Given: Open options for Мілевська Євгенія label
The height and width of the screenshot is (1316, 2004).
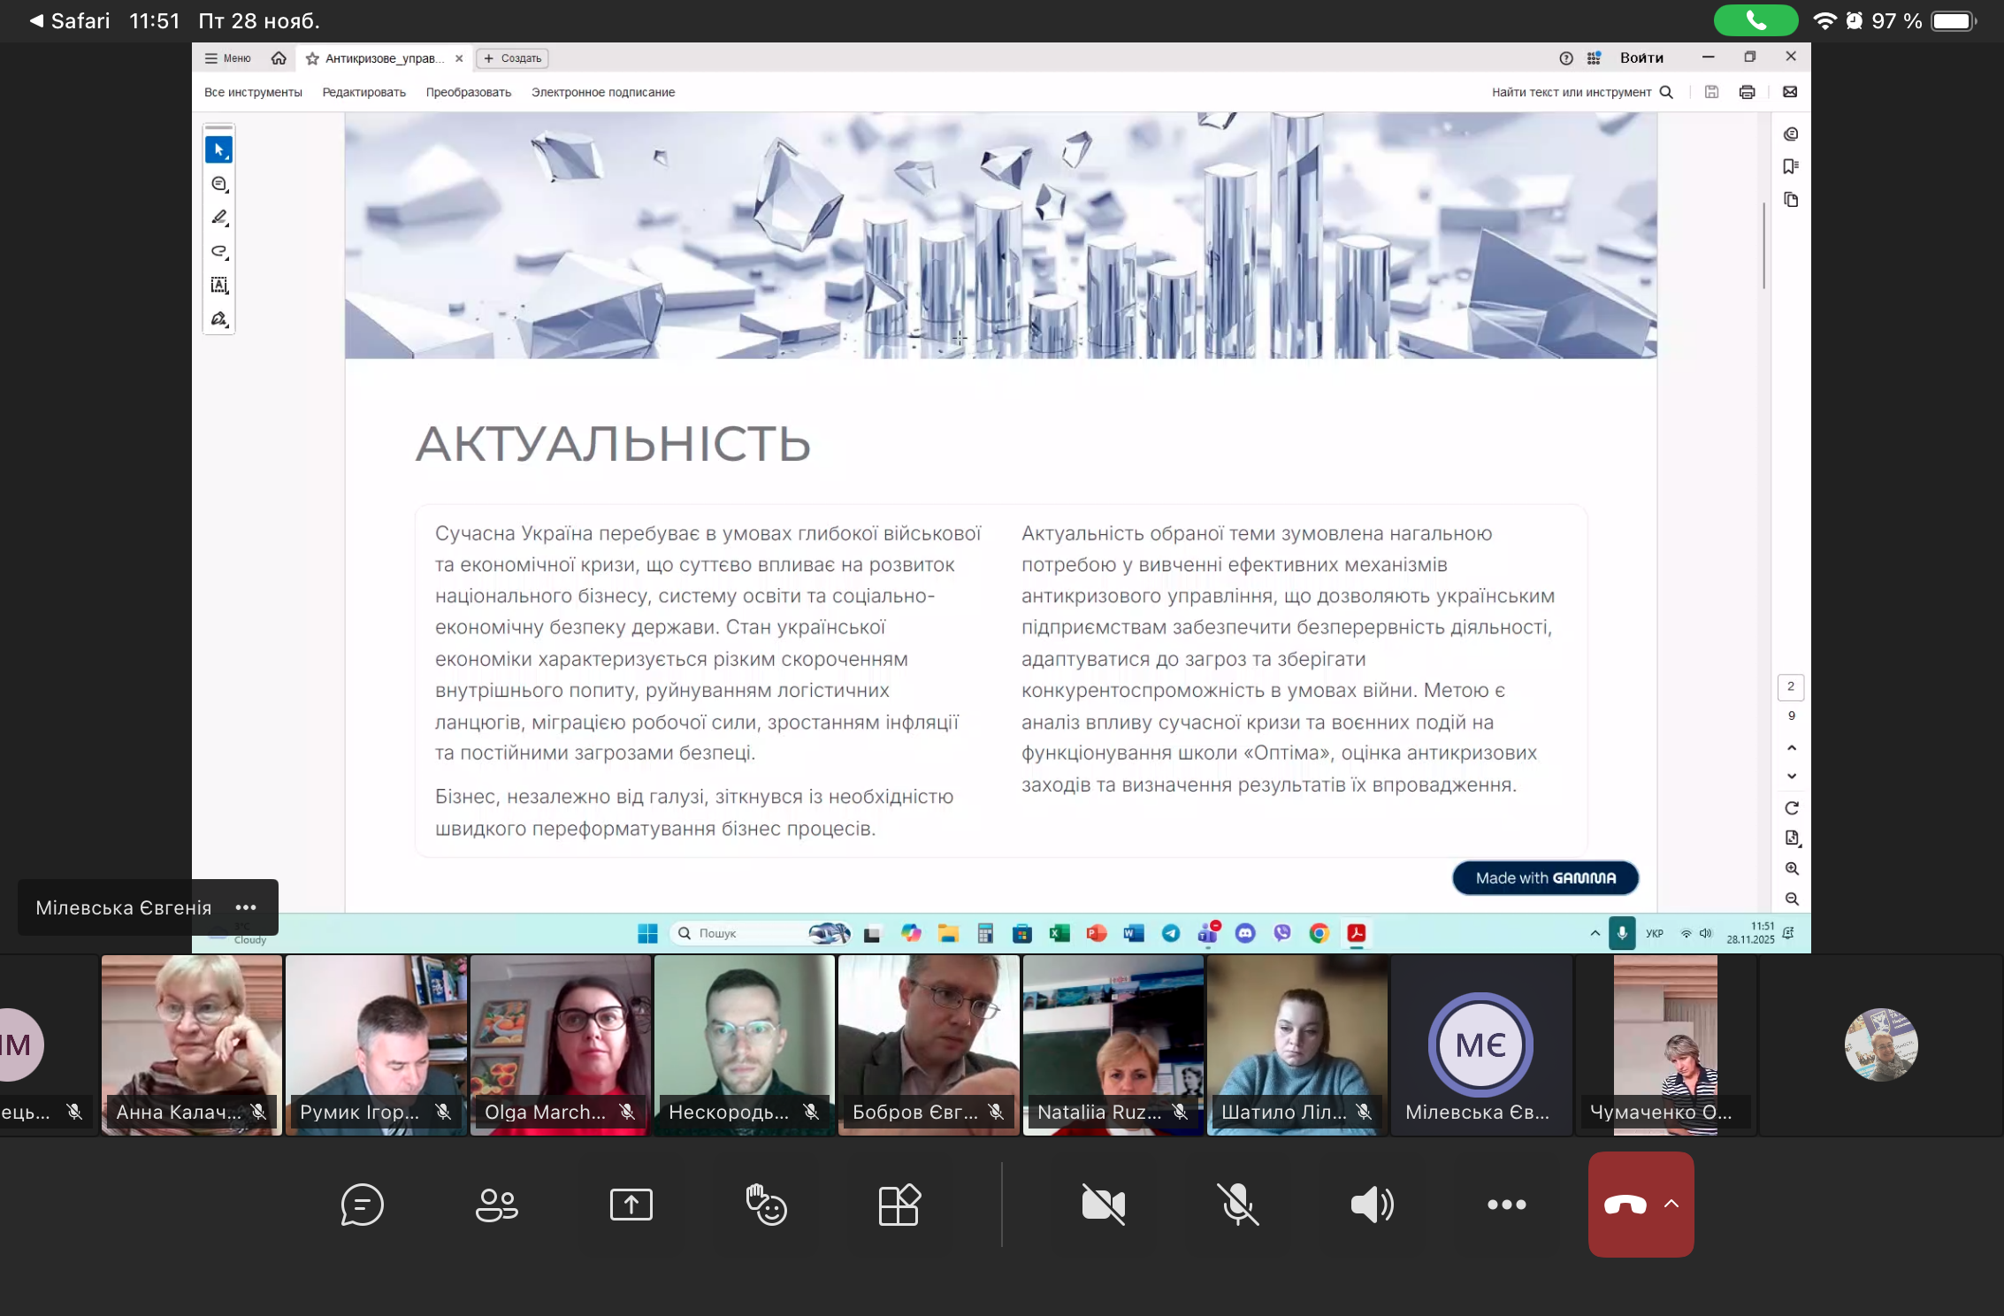Looking at the screenshot, I should pyautogui.click(x=246, y=907).
